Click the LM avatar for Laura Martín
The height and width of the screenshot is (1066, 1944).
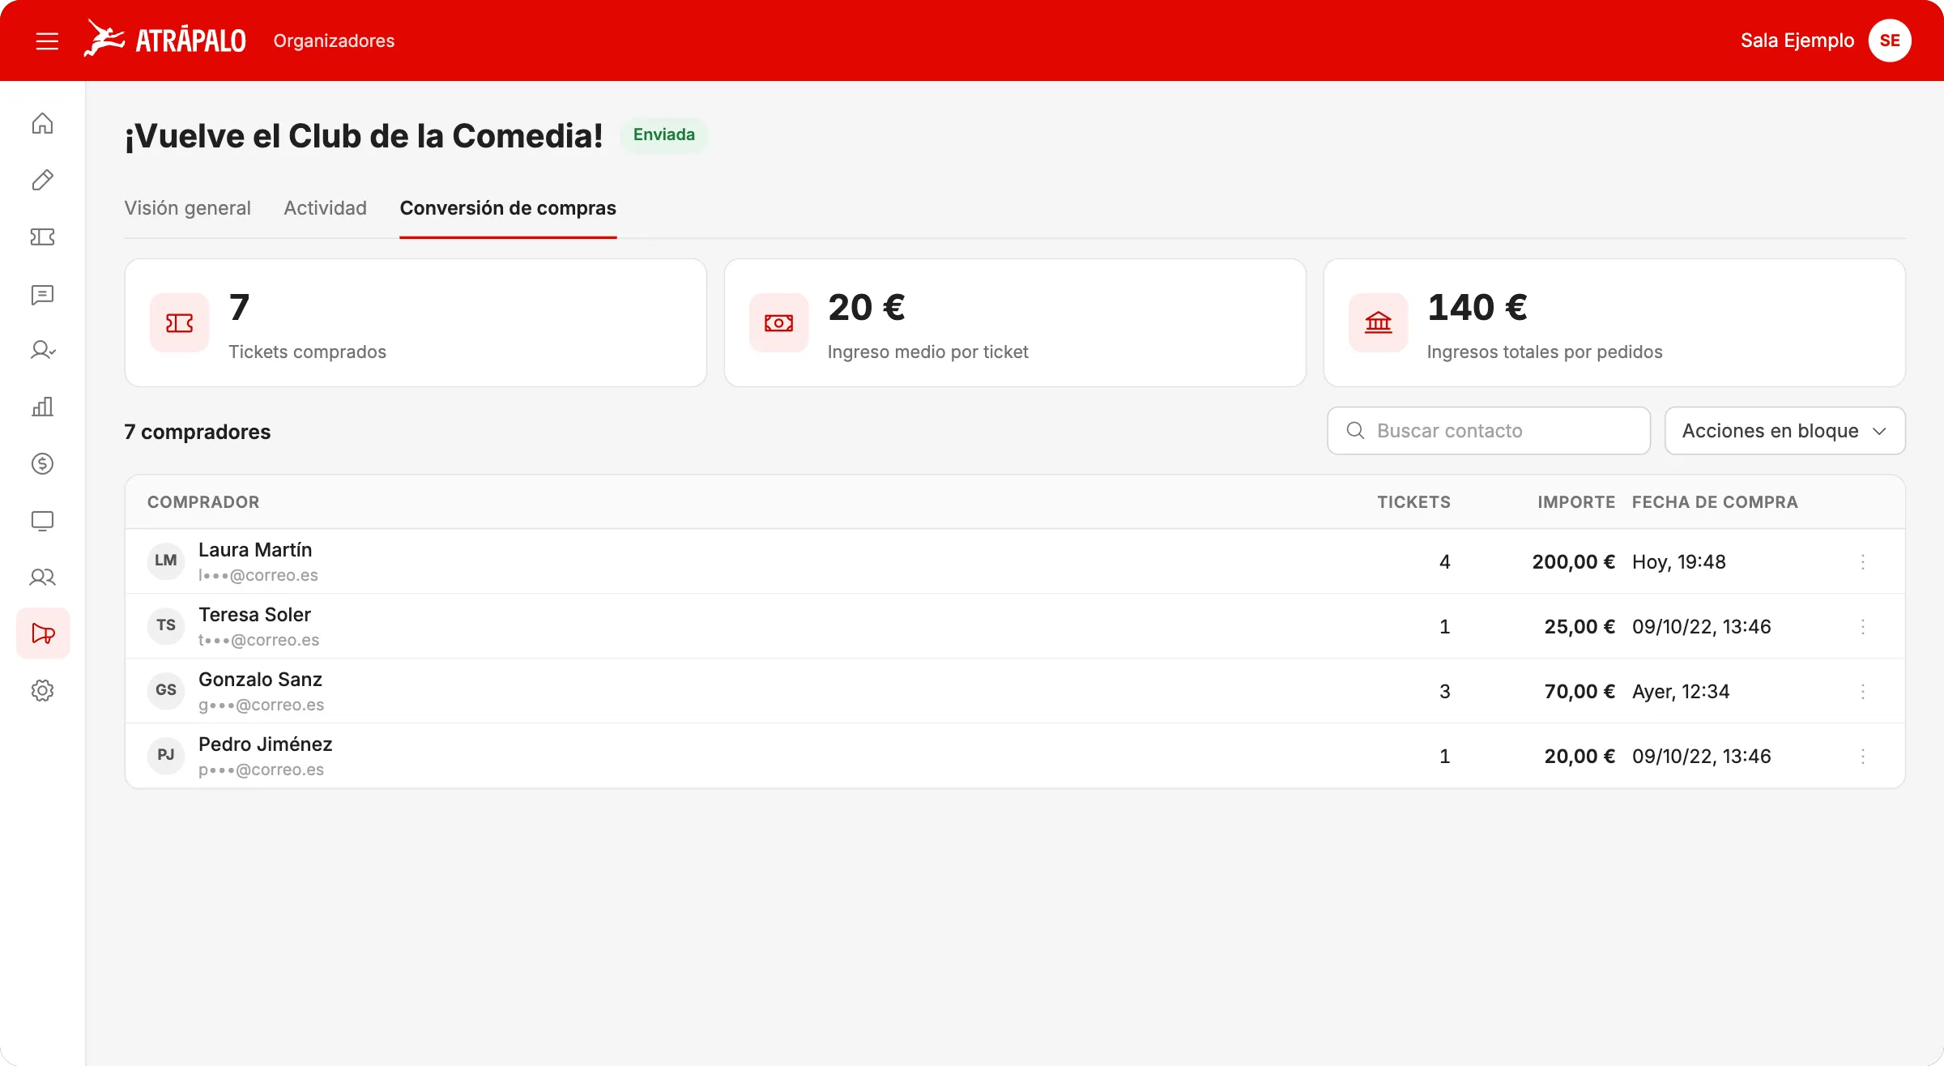tap(166, 561)
